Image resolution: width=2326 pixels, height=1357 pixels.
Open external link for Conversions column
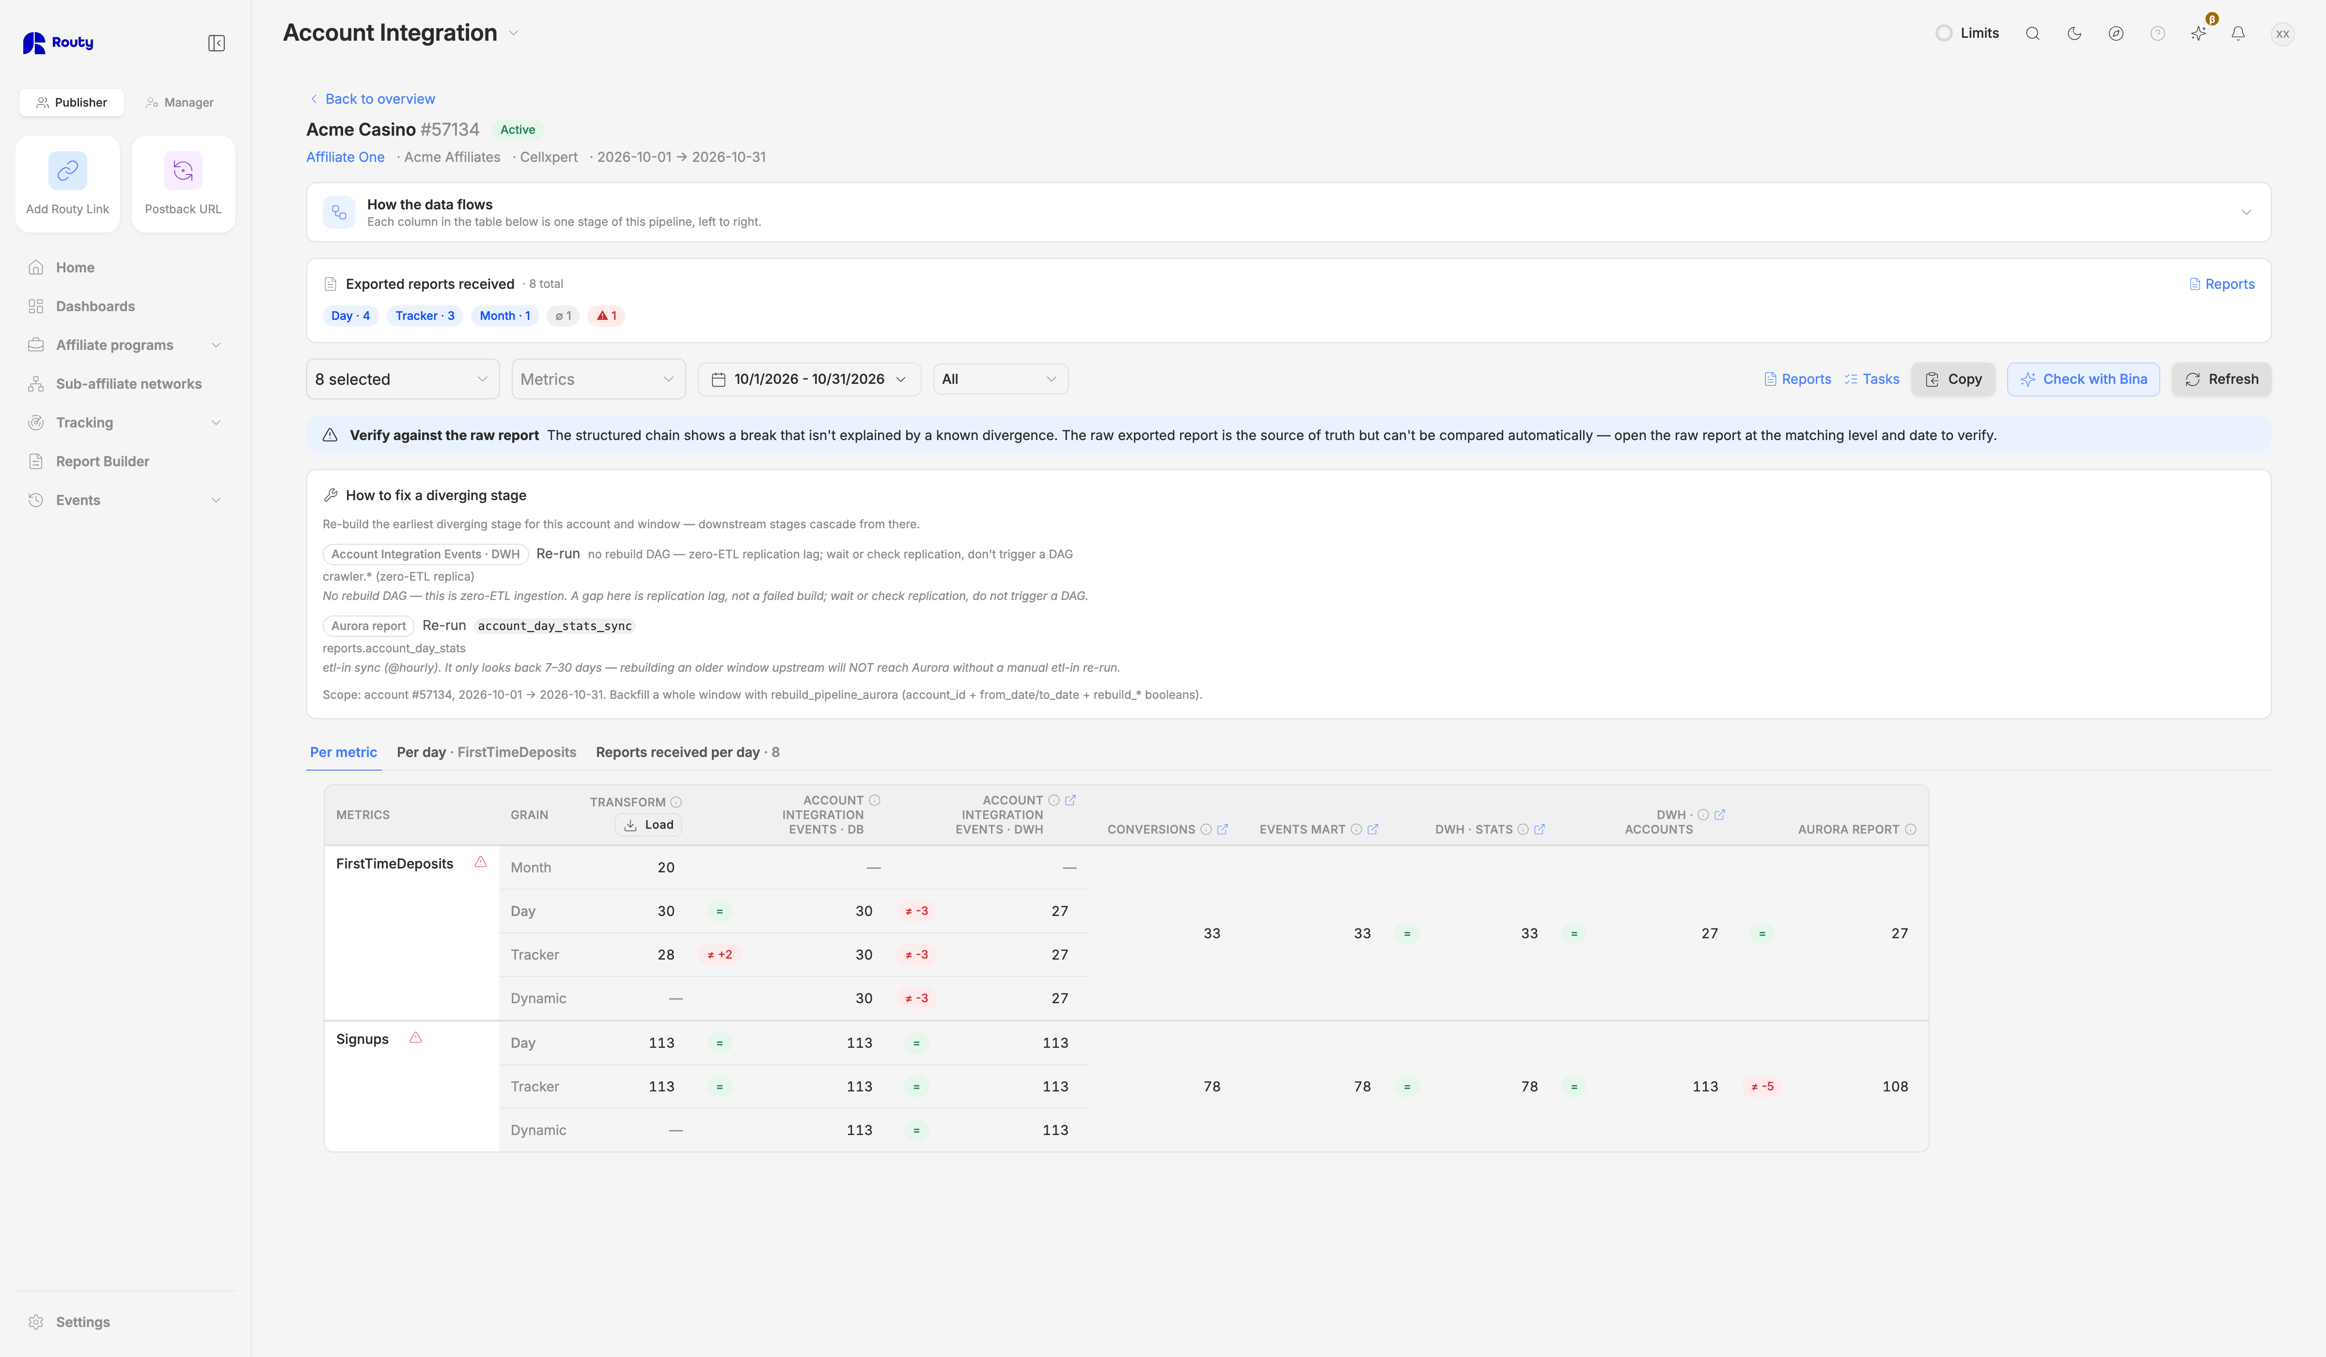pyautogui.click(x=1222, y=830)
